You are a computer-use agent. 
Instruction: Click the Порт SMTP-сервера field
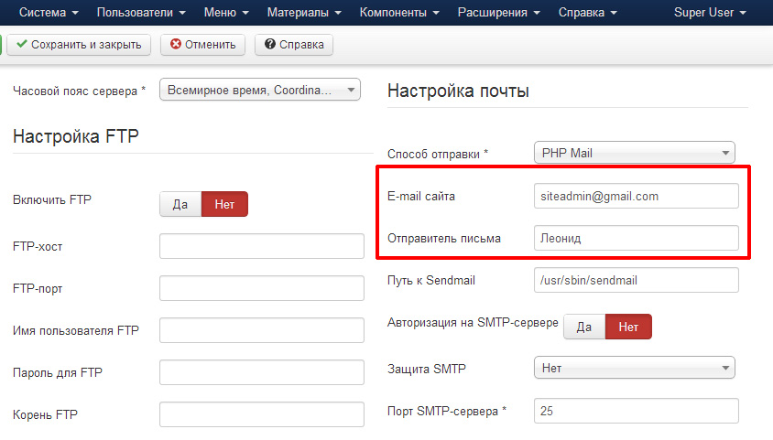(x=636, y=412)
